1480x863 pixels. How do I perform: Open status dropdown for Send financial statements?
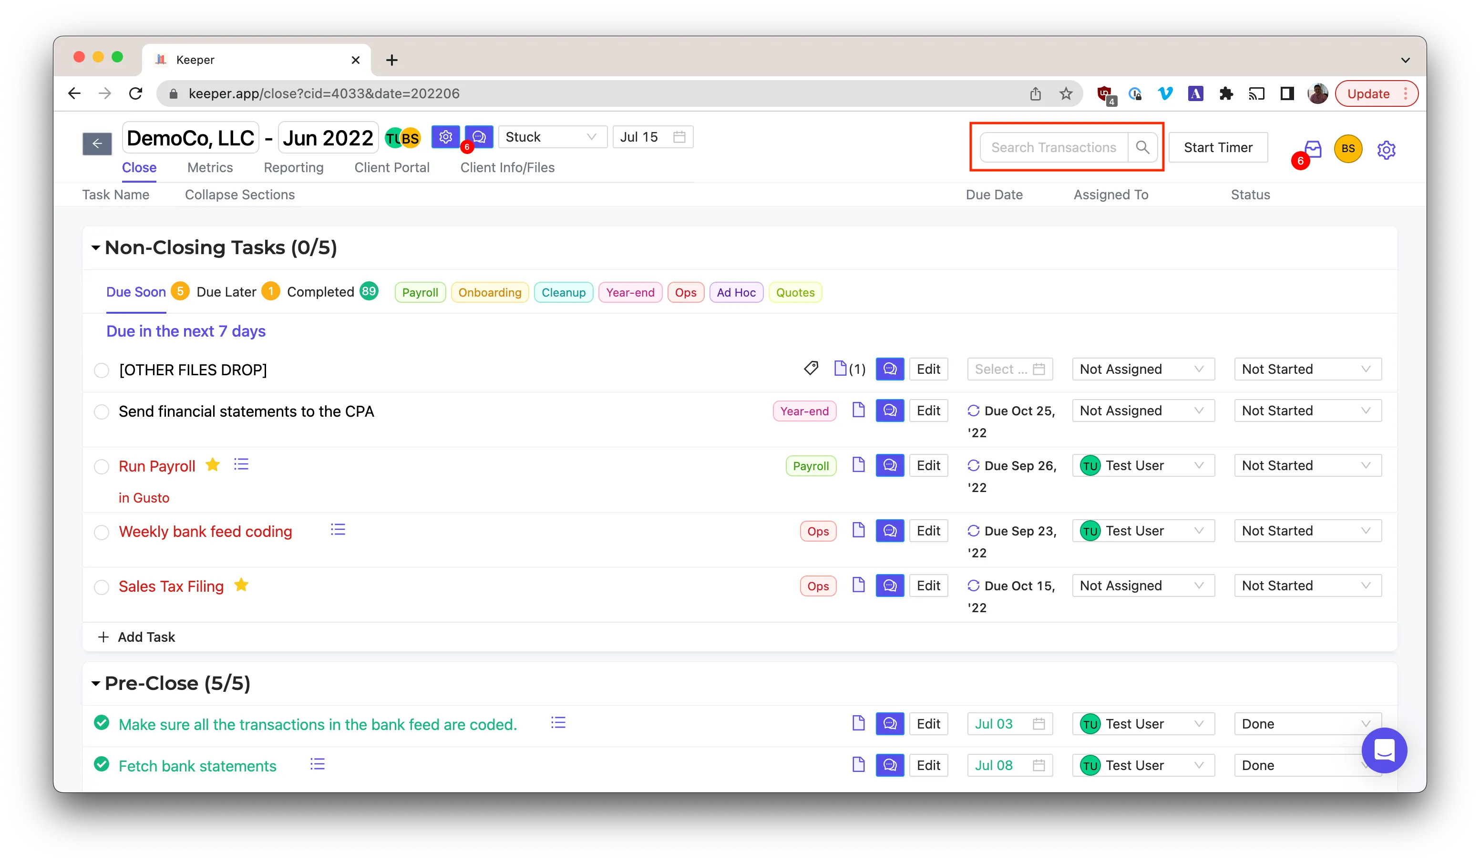click(x=1307, y=410)
